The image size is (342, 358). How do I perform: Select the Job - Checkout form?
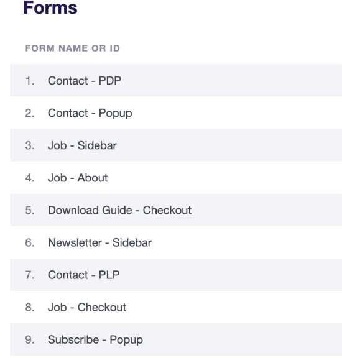click(176, 307)
